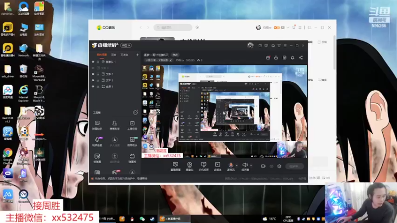Open the 视频连麦 tool in the toolbox
The height and width of the screenshot is (223, 397).
pyautogui.click(x=97, y=142)
